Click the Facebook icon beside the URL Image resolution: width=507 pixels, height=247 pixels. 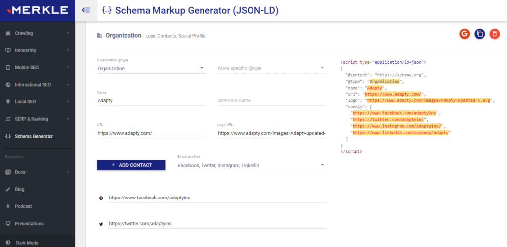pyautogui.click(x=101, y=198)
